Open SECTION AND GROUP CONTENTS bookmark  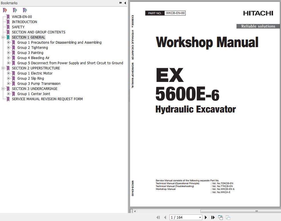(39, 32)
